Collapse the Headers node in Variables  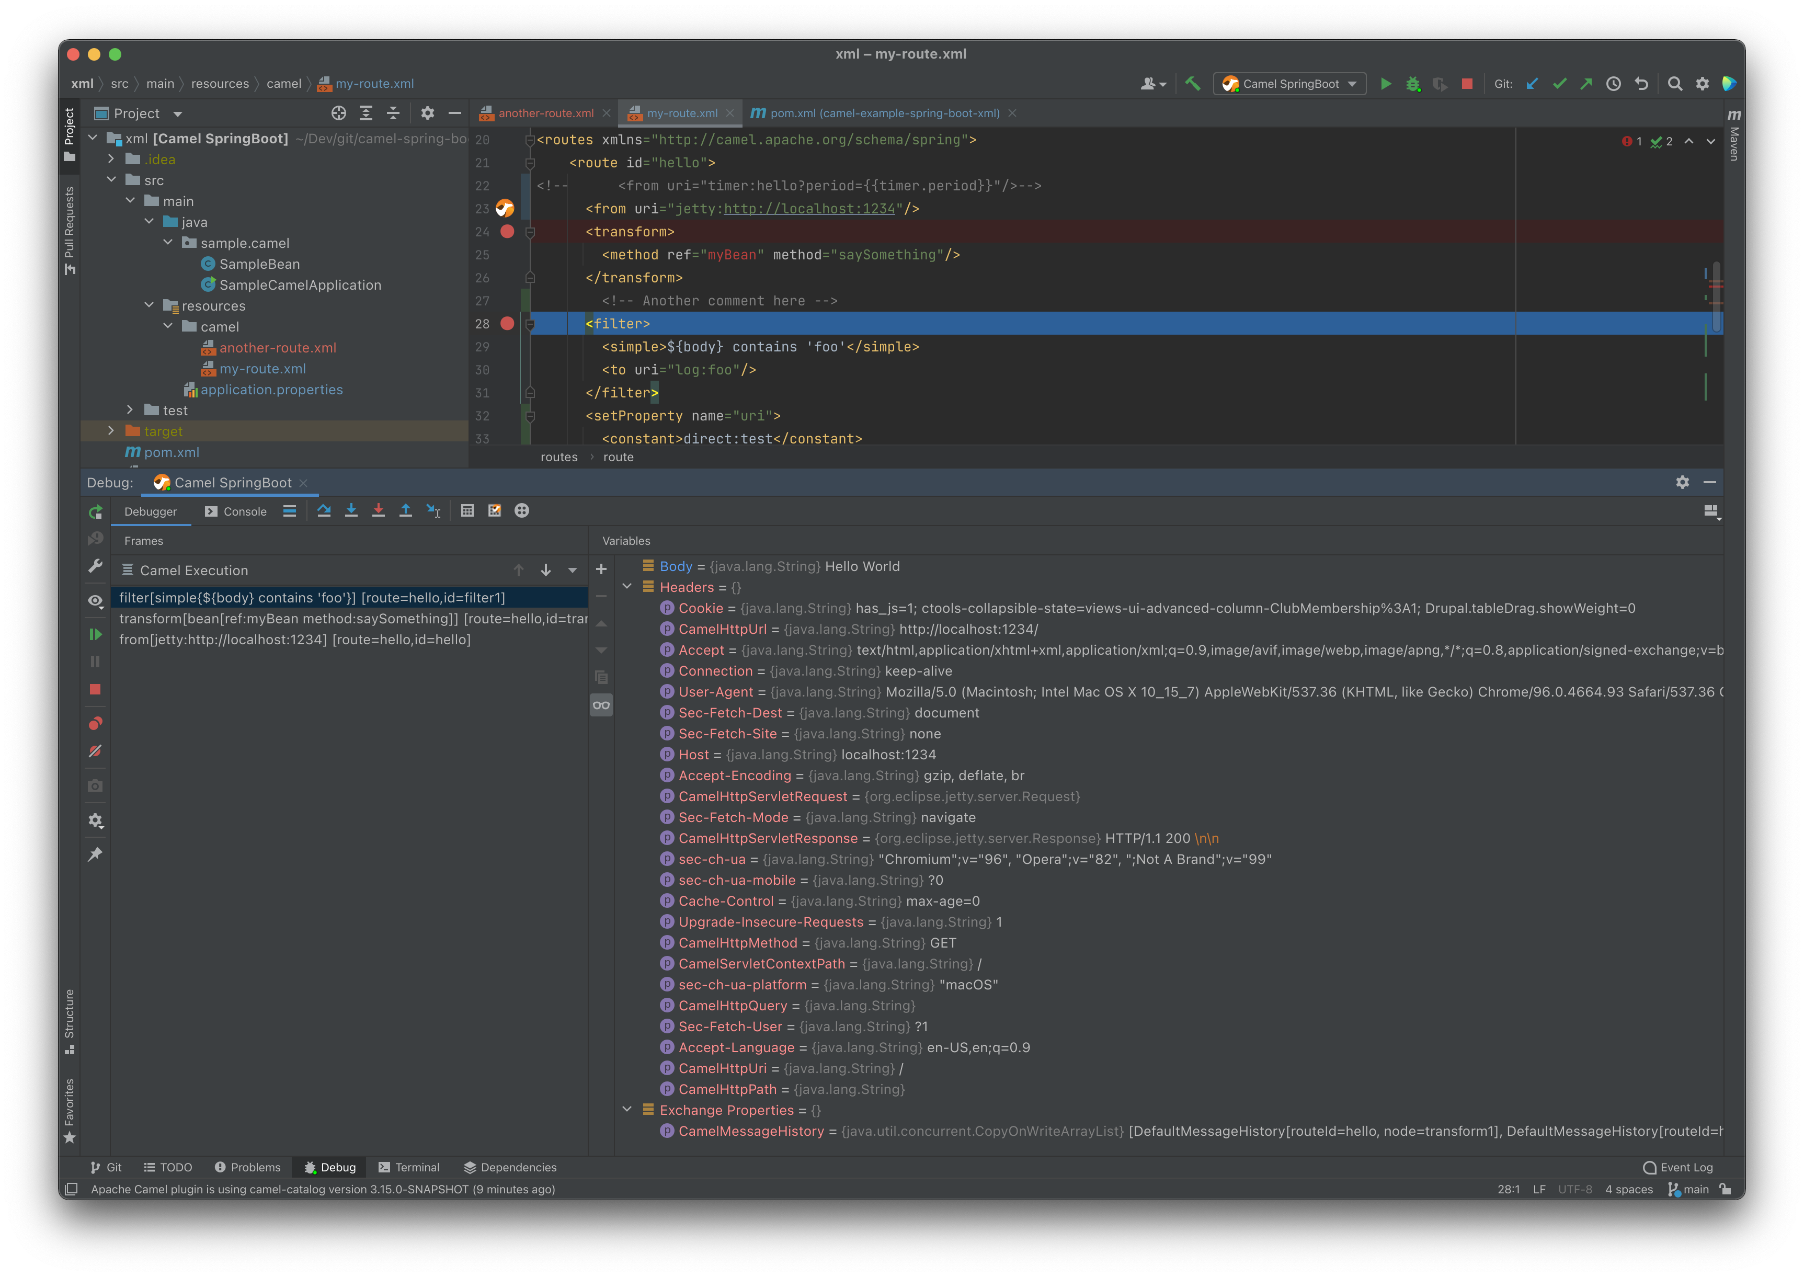(x=627, y=587)
